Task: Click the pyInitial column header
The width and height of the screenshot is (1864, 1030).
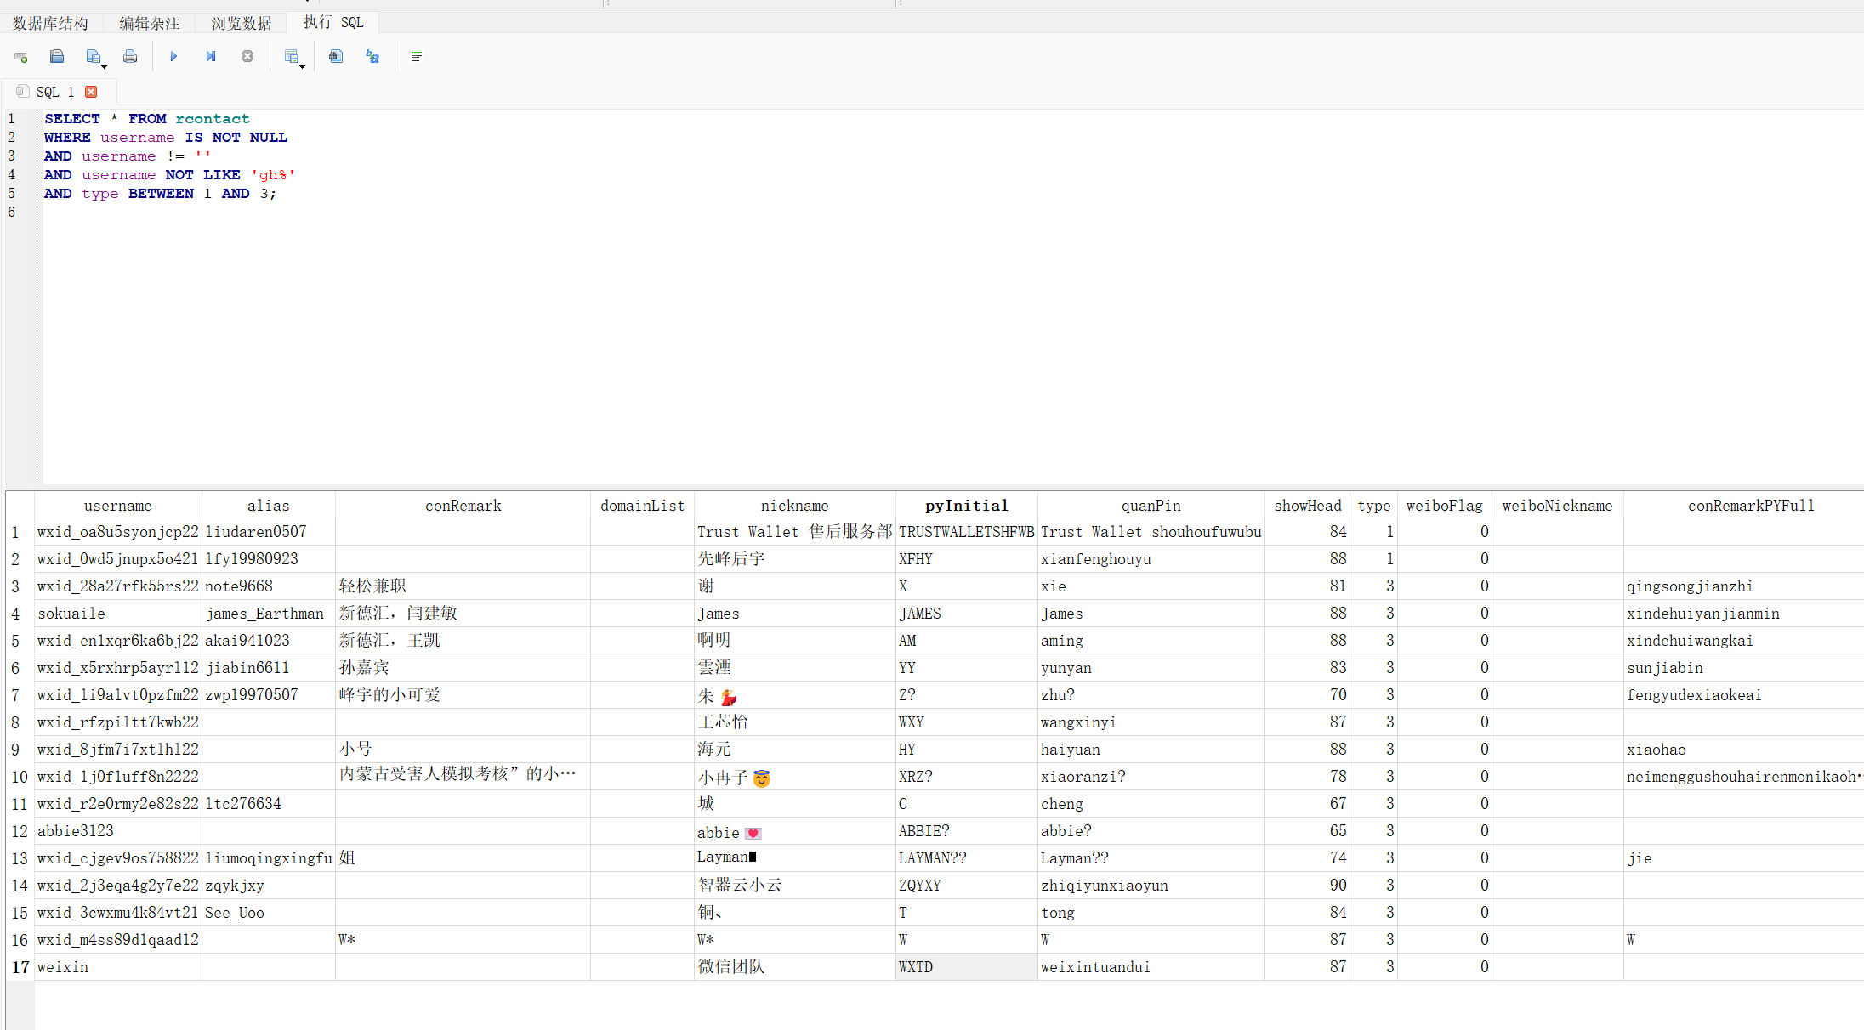Action: tap(966, 506)
